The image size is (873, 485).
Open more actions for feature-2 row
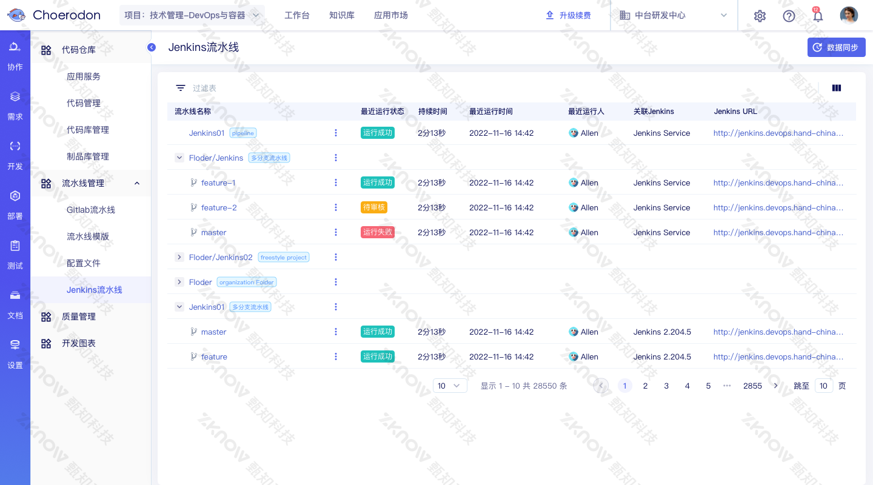(336, 207)
